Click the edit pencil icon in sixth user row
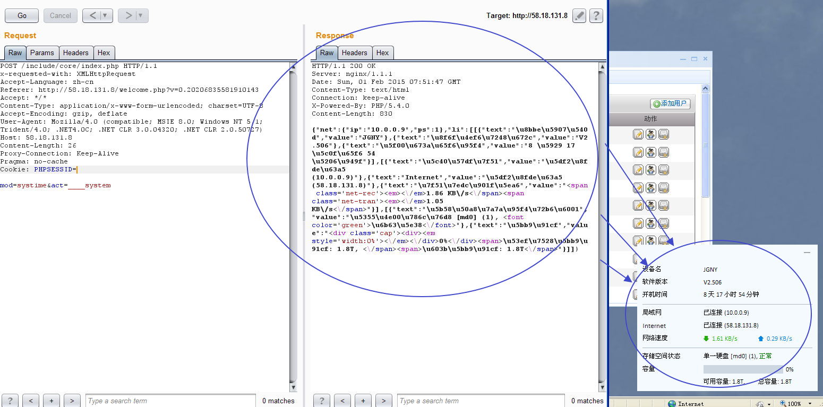This screenshot has height=407, width=823. (x=638, y=223)
